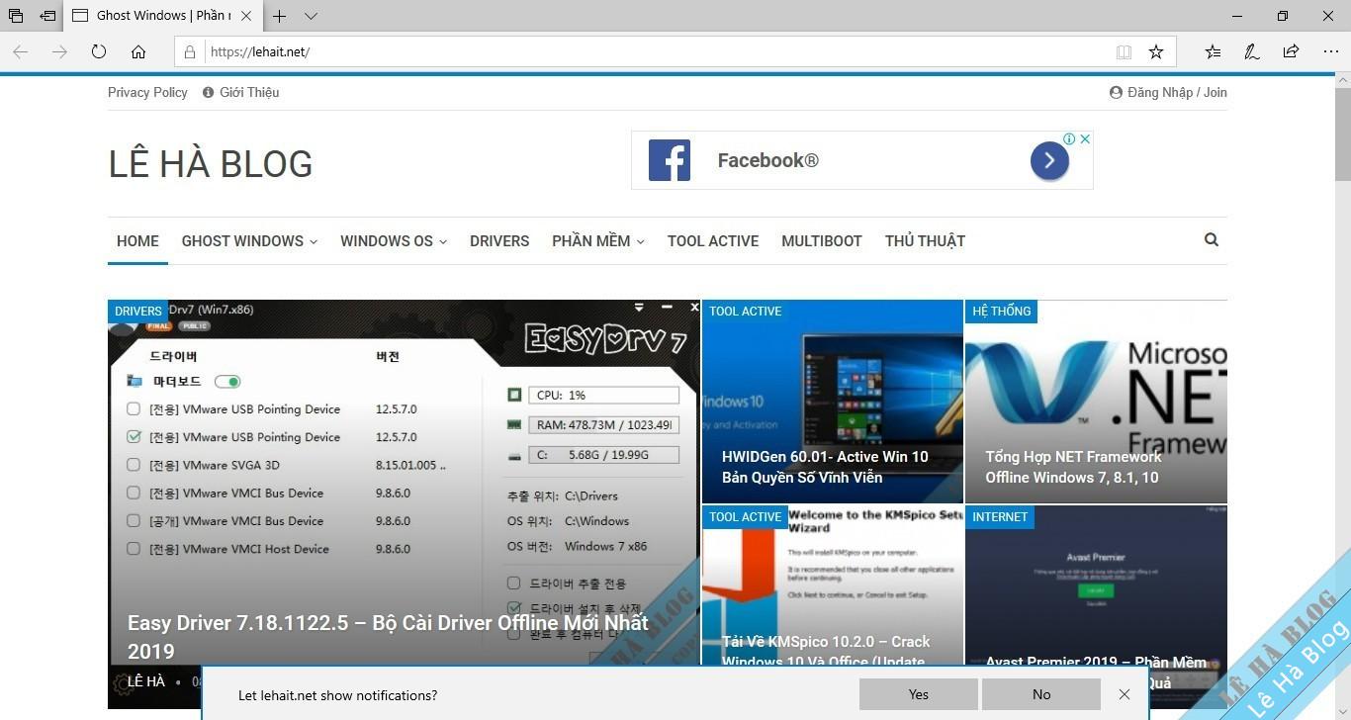Close the Ghost Windows tab

247,16
